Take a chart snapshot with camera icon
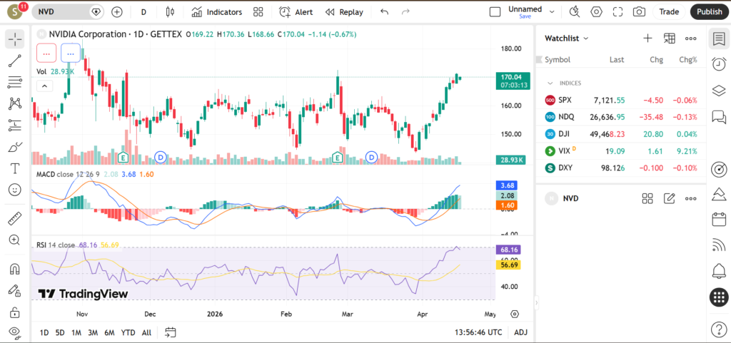Image resolution: width=731 pixels, height=343 pixels. pos(639,12)
